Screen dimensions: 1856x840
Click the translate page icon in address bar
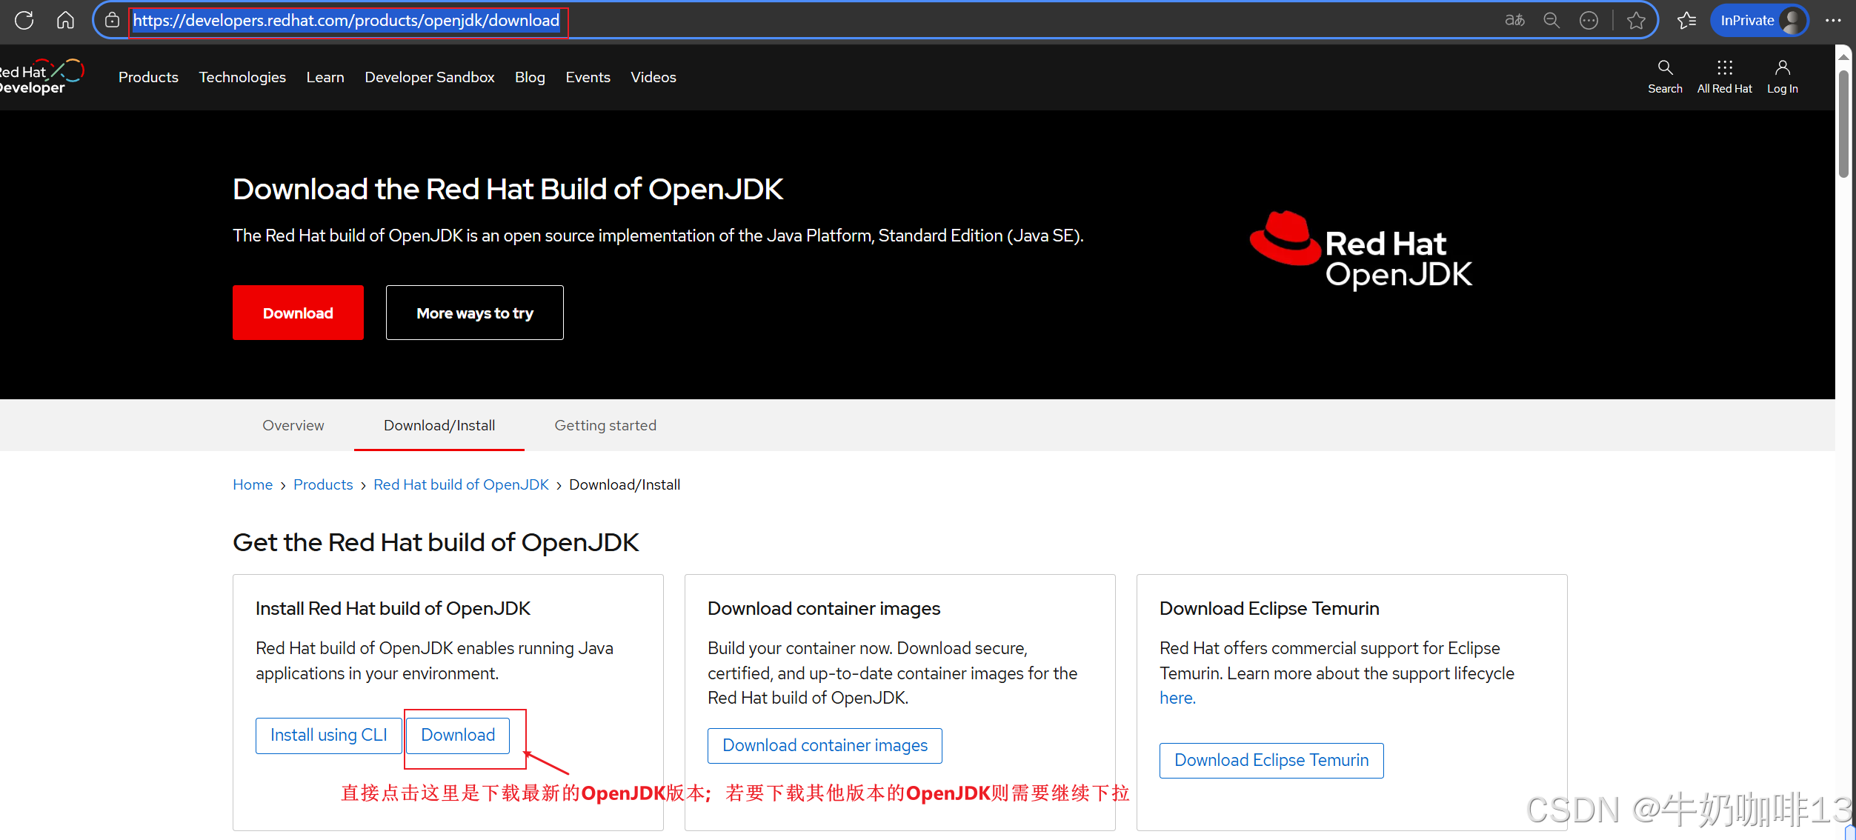[x=1514, y=20]
